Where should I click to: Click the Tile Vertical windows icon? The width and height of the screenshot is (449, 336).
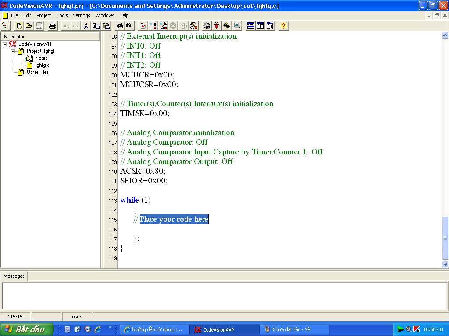260,26
